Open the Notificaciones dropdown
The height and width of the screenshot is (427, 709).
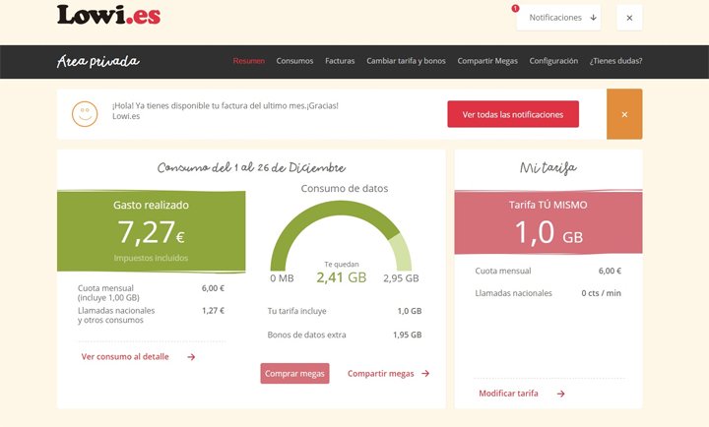[559, 18]
